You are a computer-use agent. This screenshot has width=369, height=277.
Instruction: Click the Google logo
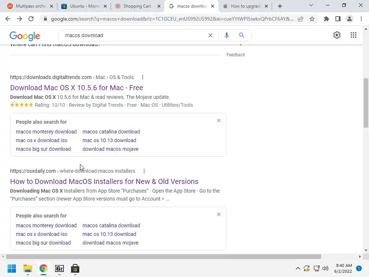[x=25, y=36]
